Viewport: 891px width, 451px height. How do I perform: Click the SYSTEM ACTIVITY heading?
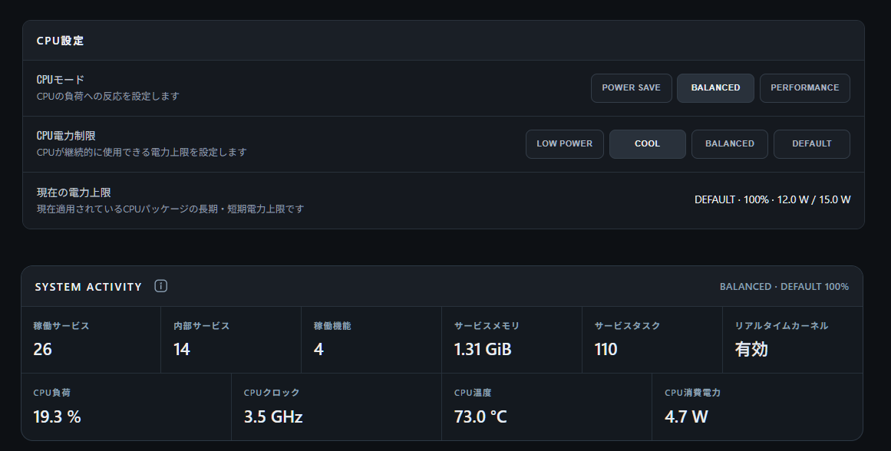pos(88,287)
